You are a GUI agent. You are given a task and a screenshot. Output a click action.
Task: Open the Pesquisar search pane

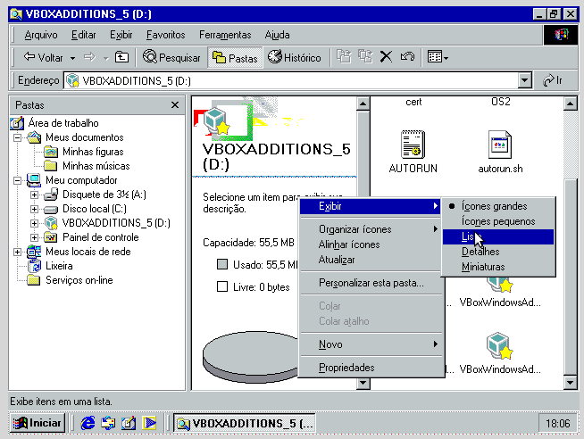coord(171,58)
